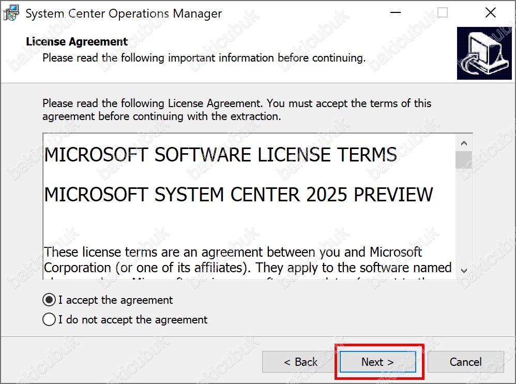Click the license scrollbar thumb
The width and height of the screenshot is (516, 384).
click(464, 160)
